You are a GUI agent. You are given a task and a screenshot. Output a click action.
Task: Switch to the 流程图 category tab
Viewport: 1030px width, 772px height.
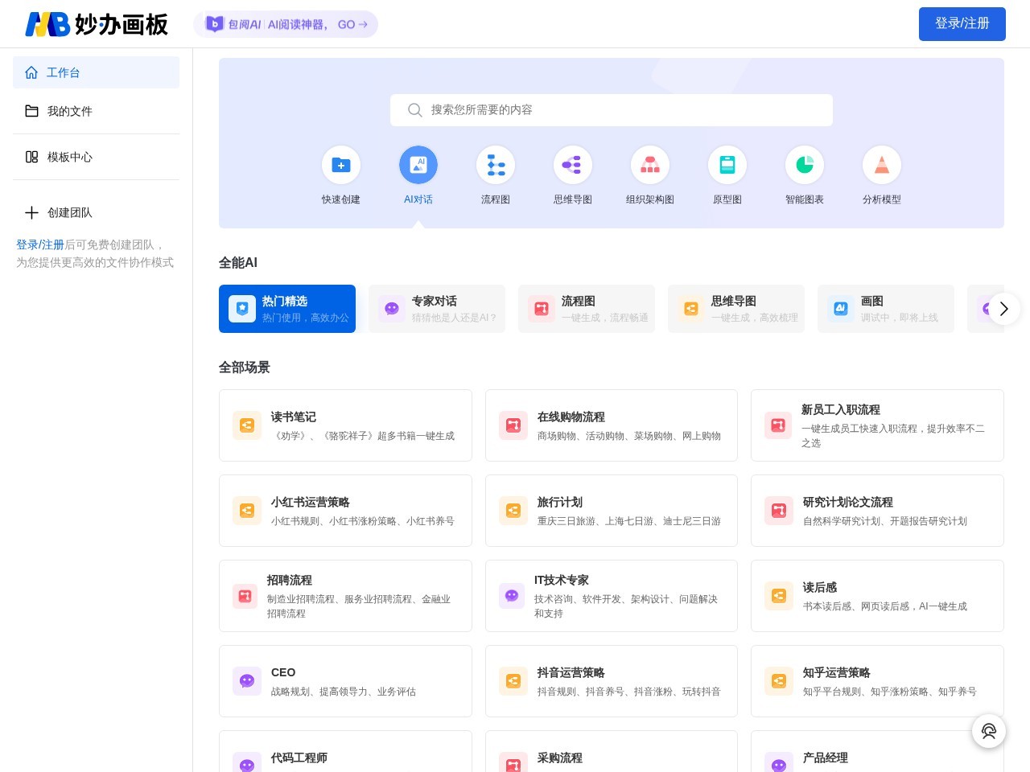click(587, 309)
